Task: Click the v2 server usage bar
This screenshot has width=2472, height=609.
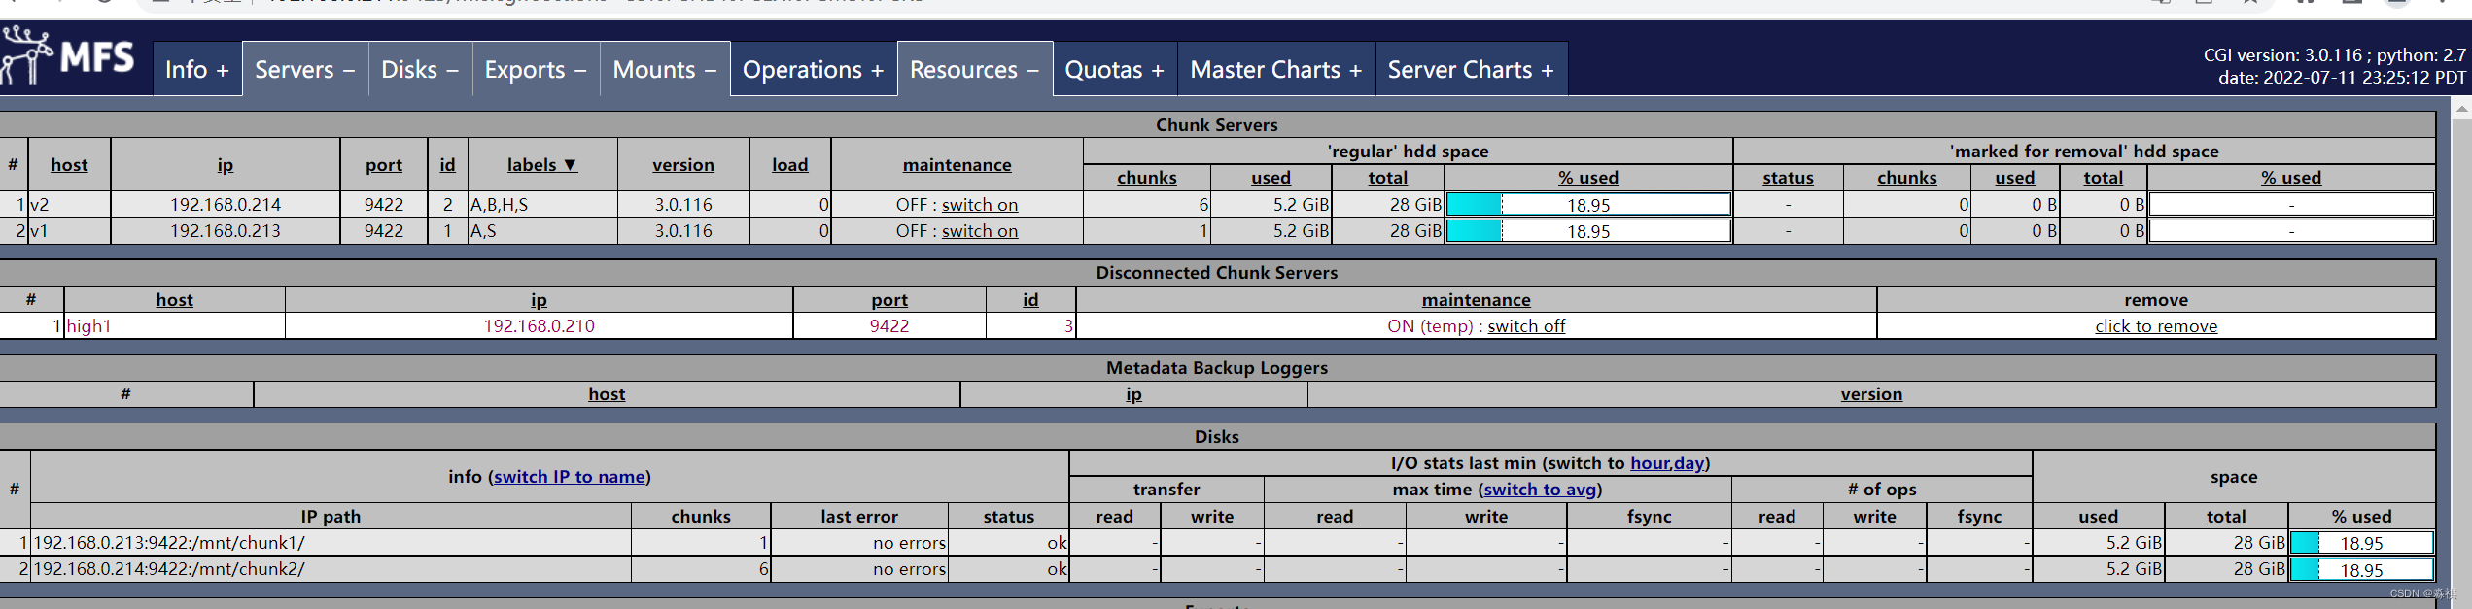Action: tap(1588, 205)
